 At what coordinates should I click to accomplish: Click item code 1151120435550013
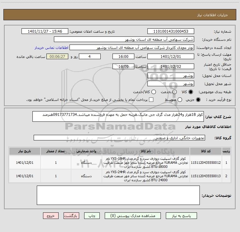click(206, 176)
